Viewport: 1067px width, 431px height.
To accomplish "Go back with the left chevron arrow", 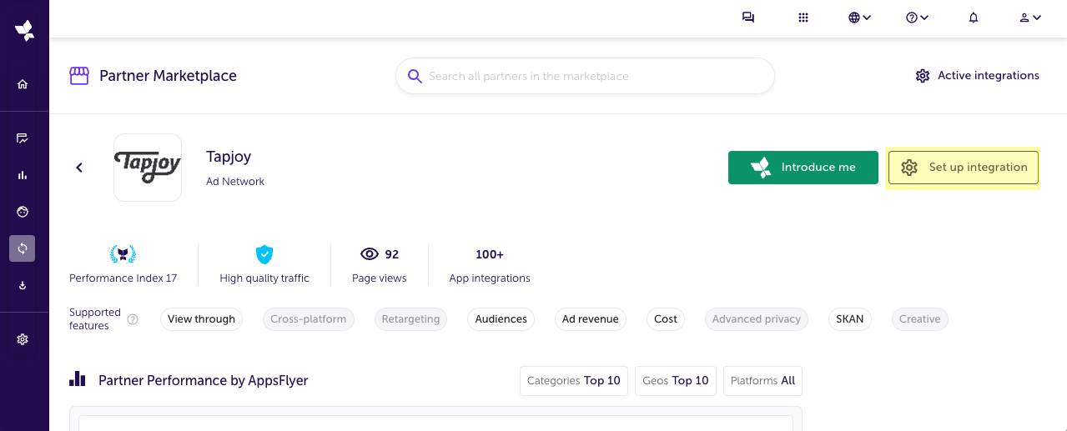I will [79, 168].
